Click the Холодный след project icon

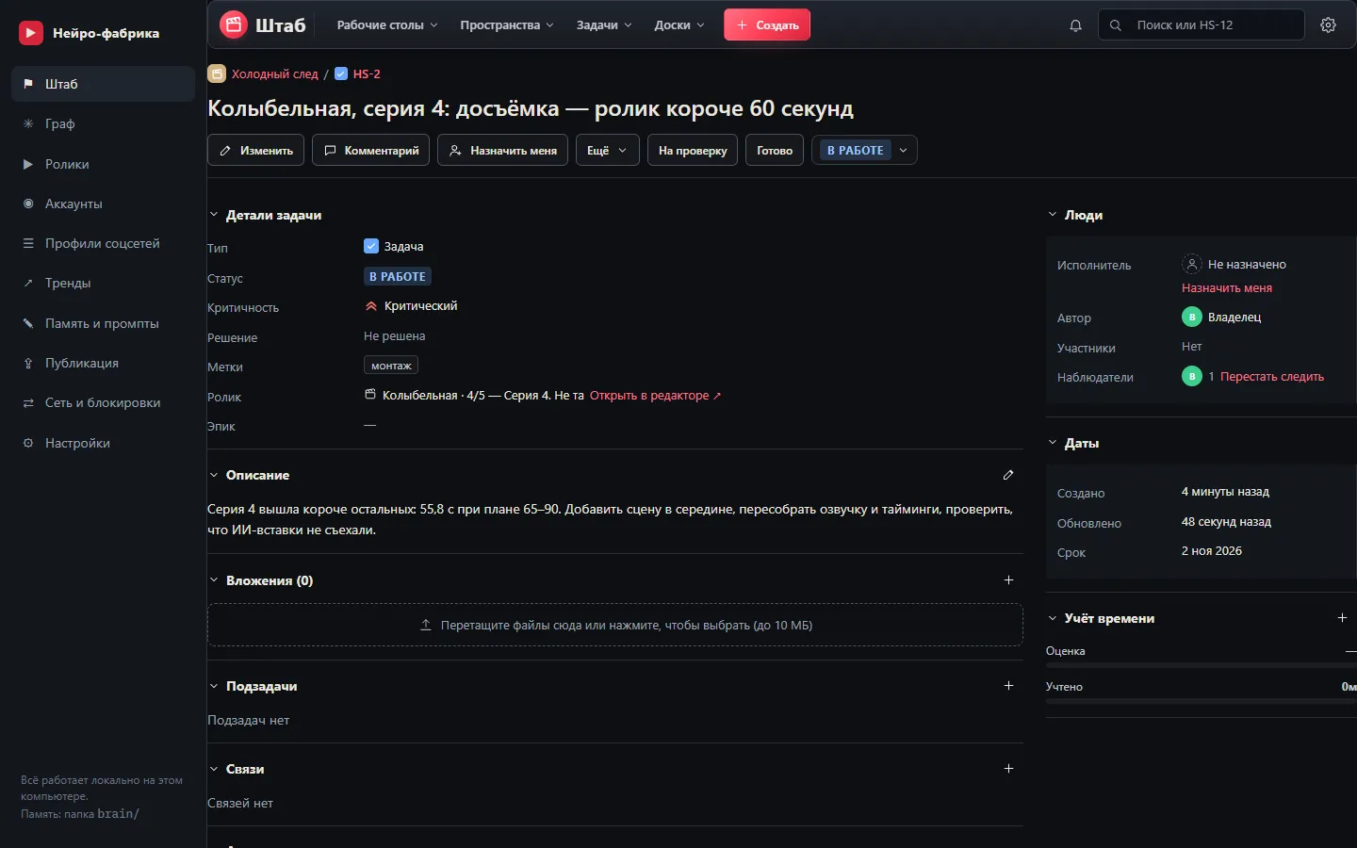point(217,73)
